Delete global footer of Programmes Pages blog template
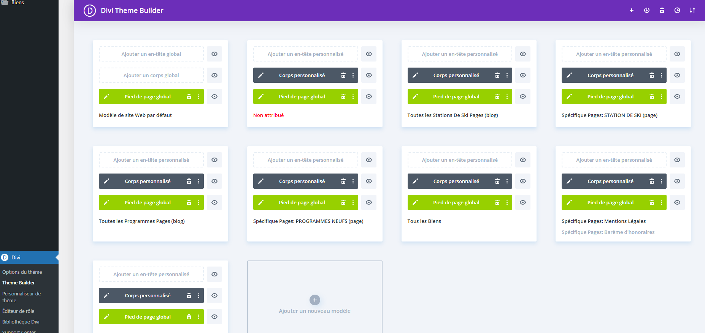 [189, 202]
